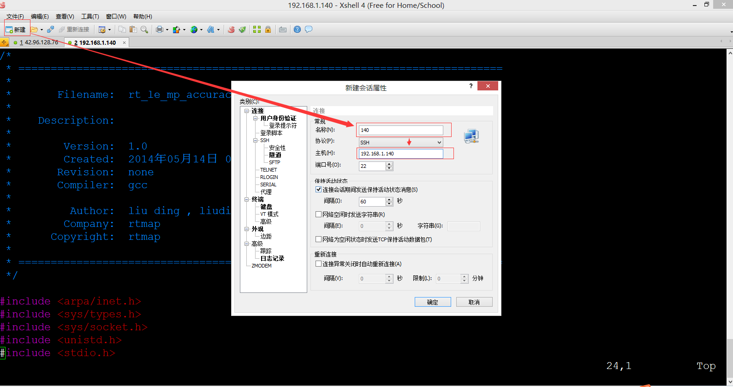Click the blue help question-mark icon
This screenshot has height=387, width=733.
coord(298,30)
